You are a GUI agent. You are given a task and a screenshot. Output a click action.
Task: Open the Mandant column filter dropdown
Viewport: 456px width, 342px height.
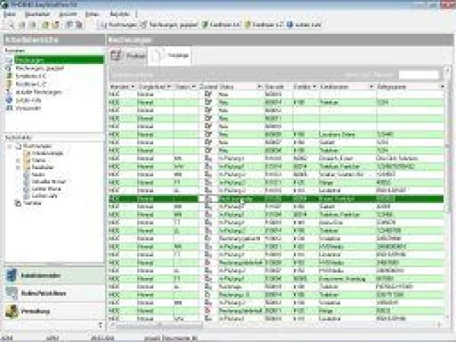(132, 86)
